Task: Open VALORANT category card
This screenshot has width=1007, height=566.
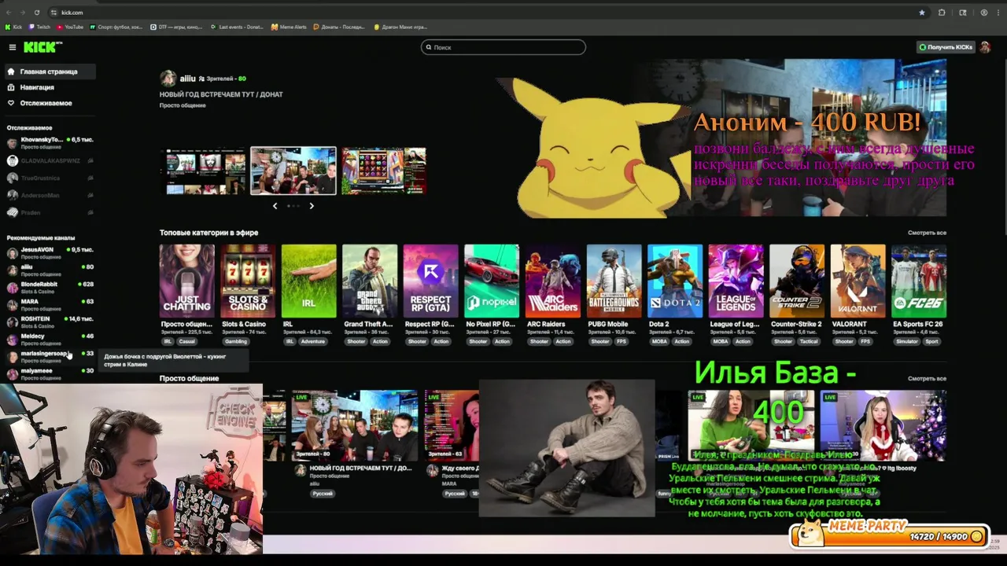Action: 858,281
